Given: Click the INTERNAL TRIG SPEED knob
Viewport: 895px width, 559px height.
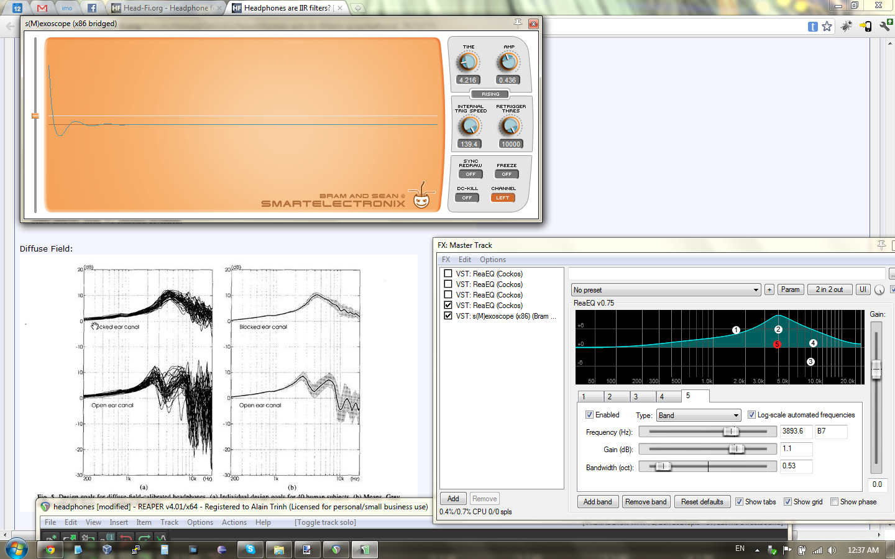Looking at the screenshot, I should point(469,126).
